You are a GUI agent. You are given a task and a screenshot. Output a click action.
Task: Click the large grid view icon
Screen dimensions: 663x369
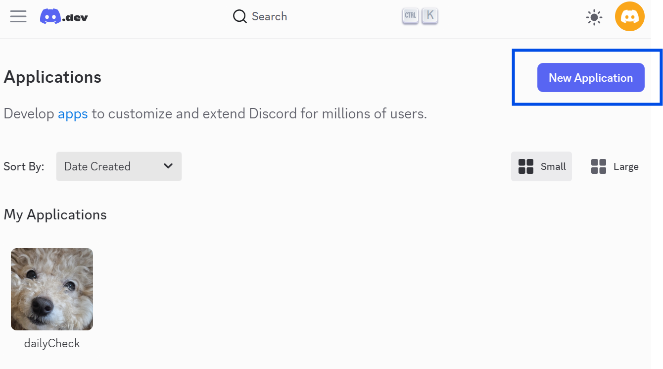(598, 166)
